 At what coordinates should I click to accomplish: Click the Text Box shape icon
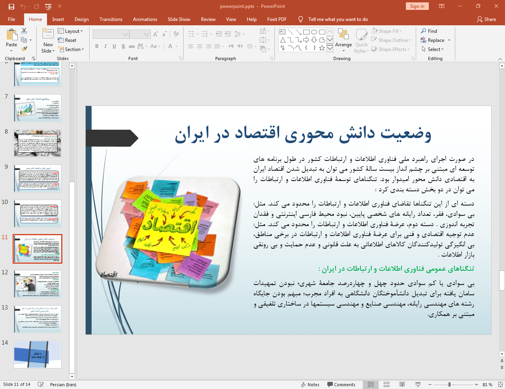pyautogui.click(x=283, y=32)
